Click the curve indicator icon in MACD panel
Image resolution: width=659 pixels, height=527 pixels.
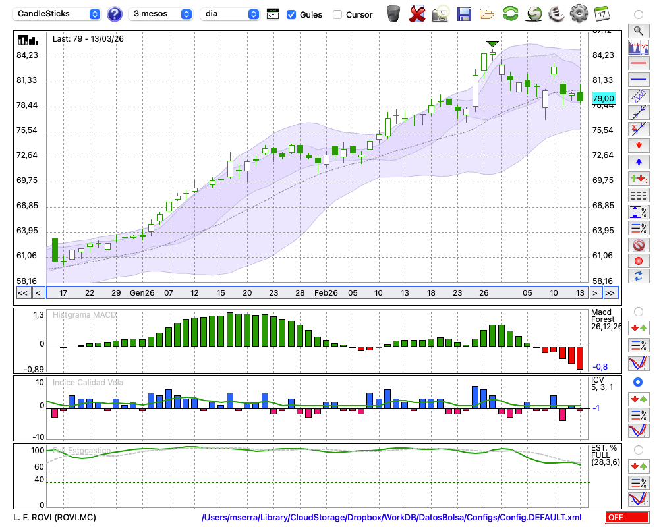(639, 363)
